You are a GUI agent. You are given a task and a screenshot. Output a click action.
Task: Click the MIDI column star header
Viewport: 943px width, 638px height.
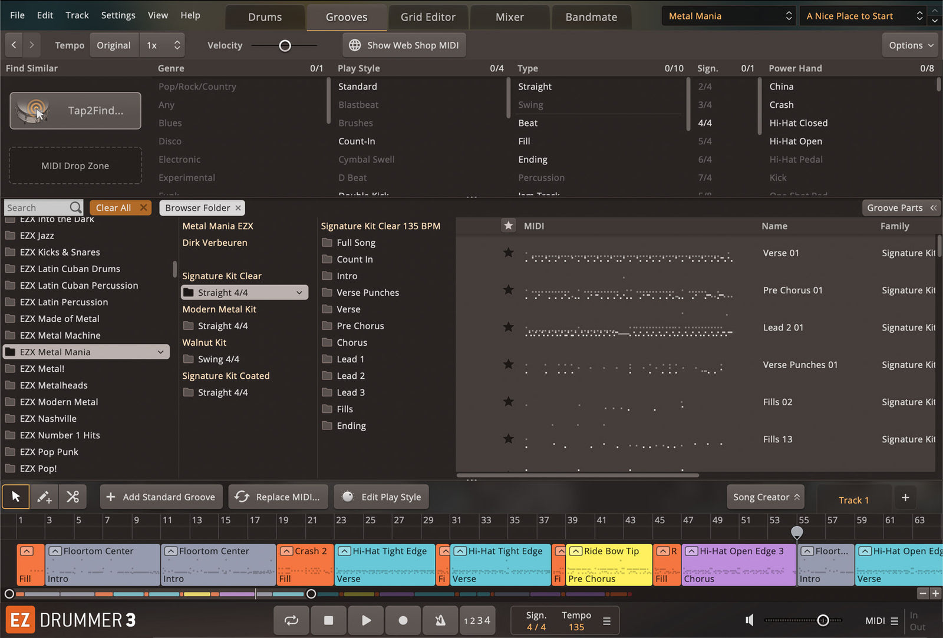click(x=508, y=226)
